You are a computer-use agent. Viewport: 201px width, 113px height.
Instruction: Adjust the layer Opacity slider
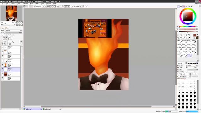[14, 33]
